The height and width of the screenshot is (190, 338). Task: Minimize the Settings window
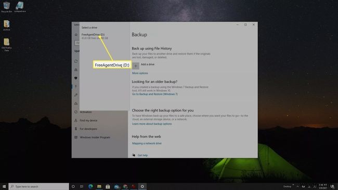238,24
